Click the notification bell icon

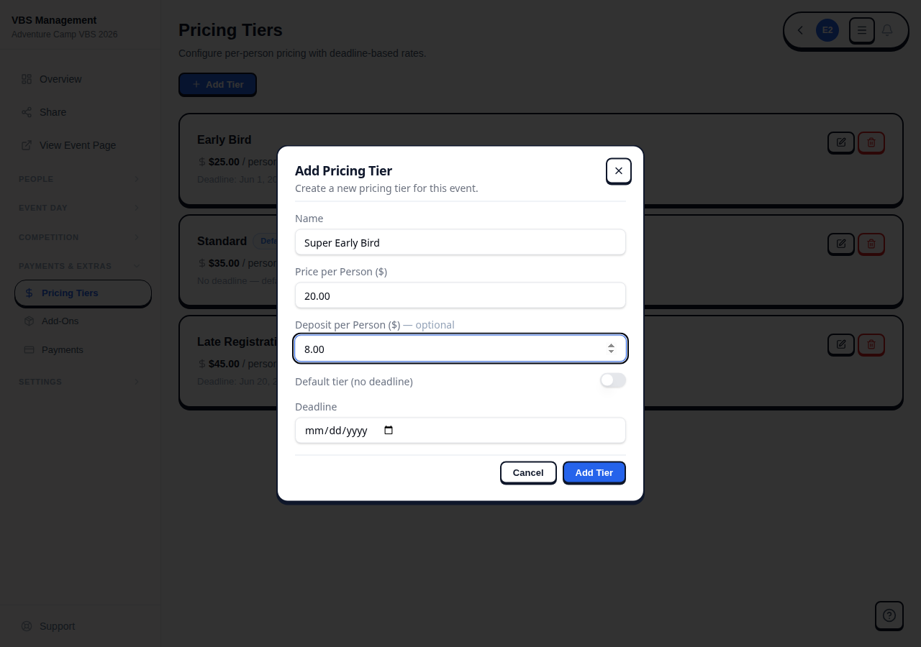pyautogui.click(x=887, y=30)
